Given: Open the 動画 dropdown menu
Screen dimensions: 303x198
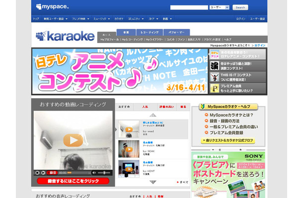Looking at the screenshot, I should [167, 19].
